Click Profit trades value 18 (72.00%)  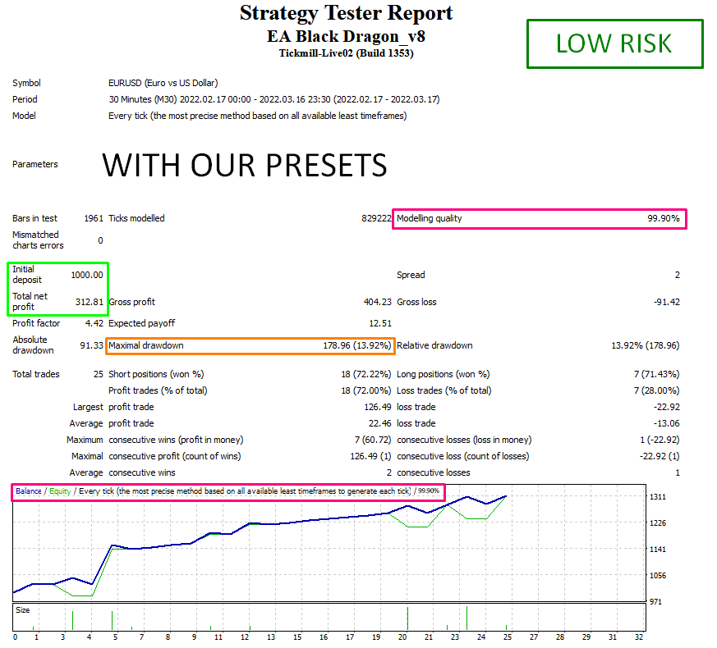[365, 391]
